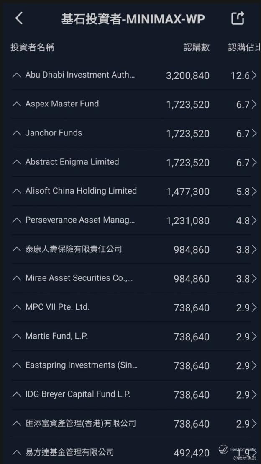This screenshot has height=464, width=261.
Task: Sort by 認購數 column header
Action: point(196,47)
